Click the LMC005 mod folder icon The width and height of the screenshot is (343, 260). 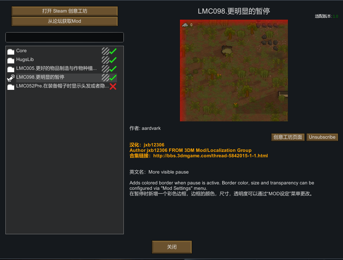(11, 69)
